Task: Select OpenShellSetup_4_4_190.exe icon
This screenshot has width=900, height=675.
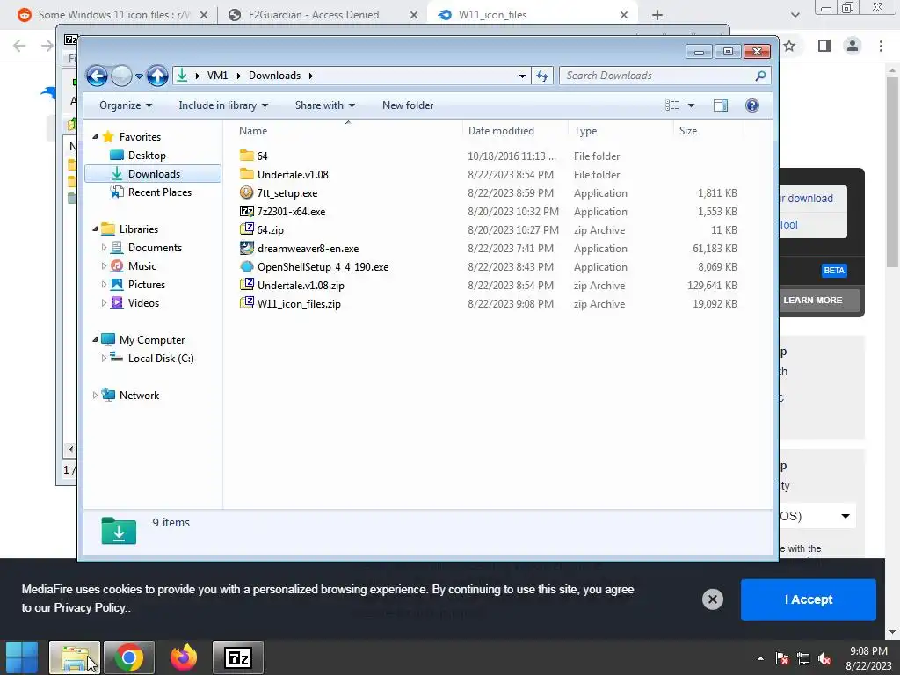Action: coord(247,267)
